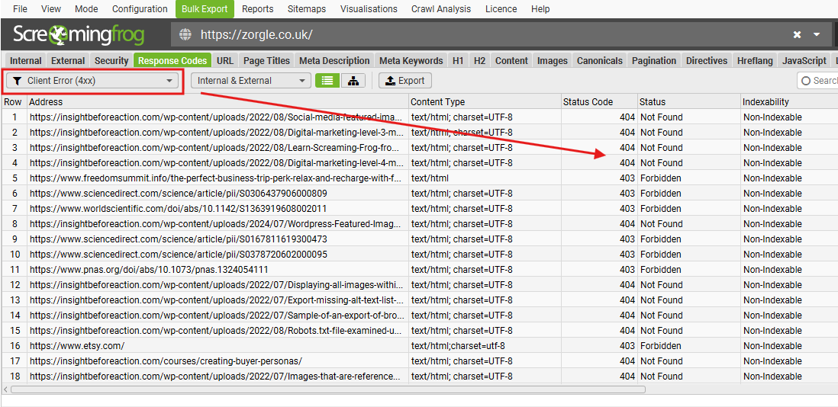Open the Configuration menu
The height and width of the screenshot is (407, 838).
point(140,9)
